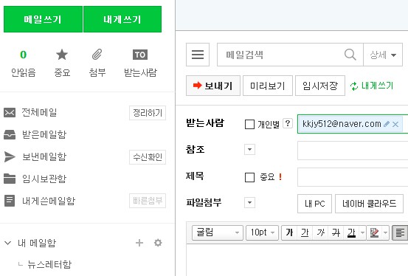The height and width of the screenshot is (276, 408).
Task: Add new mailbox with plus icon
Action: click(139, 243)
